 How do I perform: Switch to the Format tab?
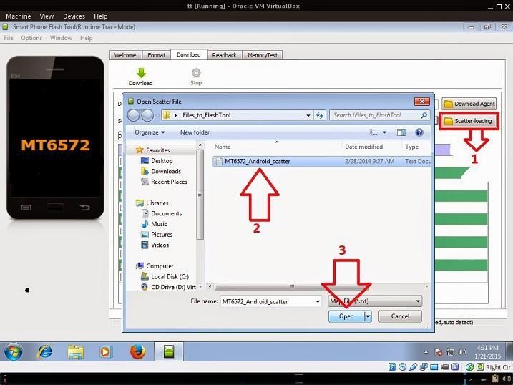156,55
